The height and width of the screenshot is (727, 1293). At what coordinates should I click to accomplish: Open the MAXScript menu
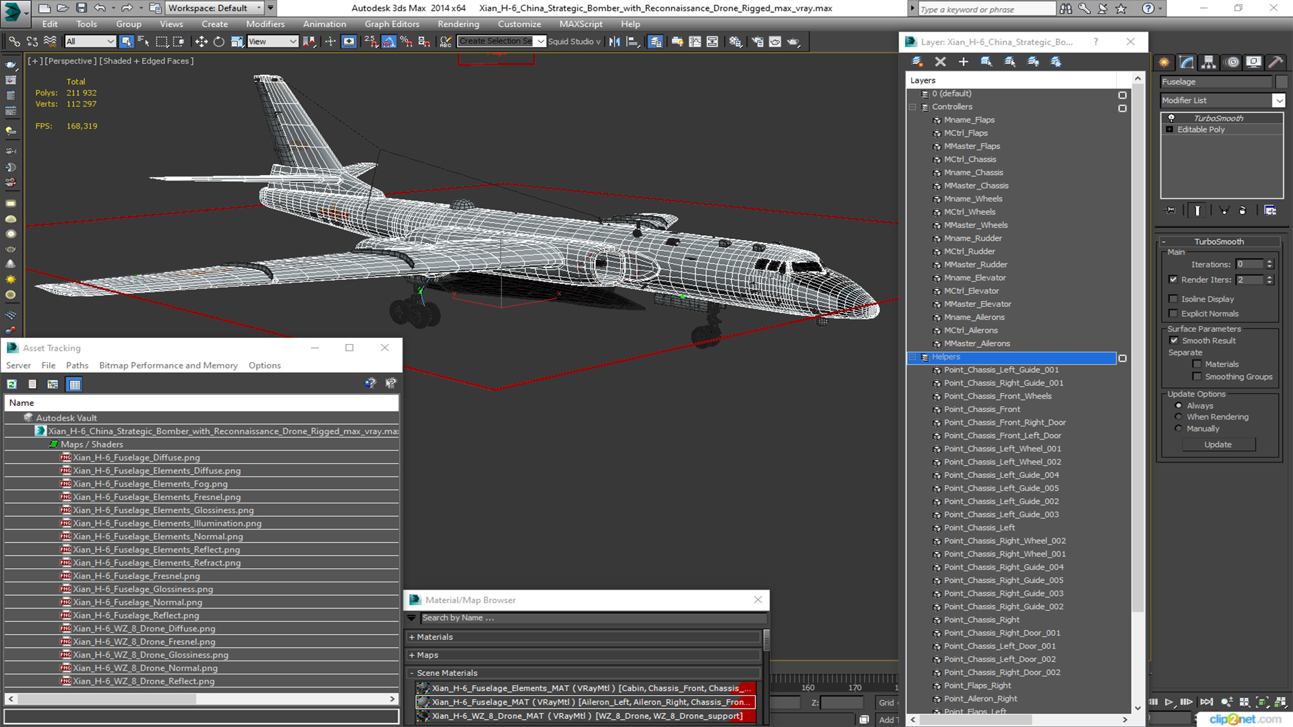coord(581,24)
